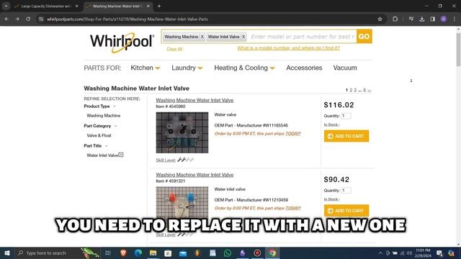Viewport: 461px width, 259px height.
Task: Open the notification center icon
Action: point(439,253)
